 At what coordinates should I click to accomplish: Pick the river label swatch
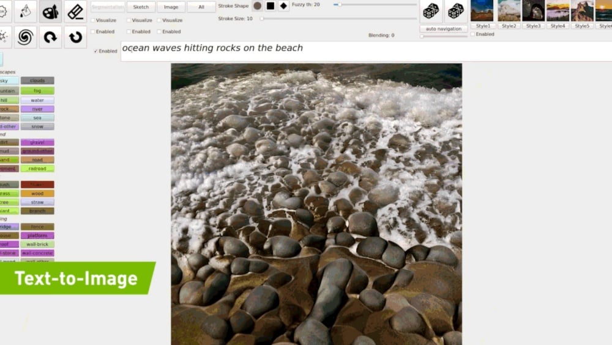[x=37, y=109]
